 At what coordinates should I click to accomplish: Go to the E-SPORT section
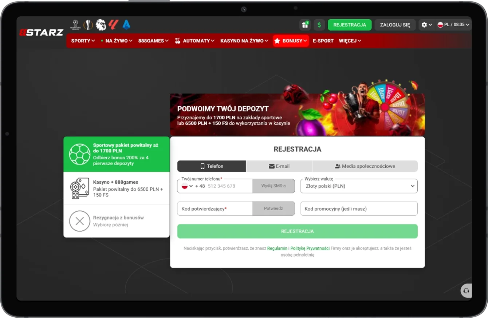tap(323, 41)
